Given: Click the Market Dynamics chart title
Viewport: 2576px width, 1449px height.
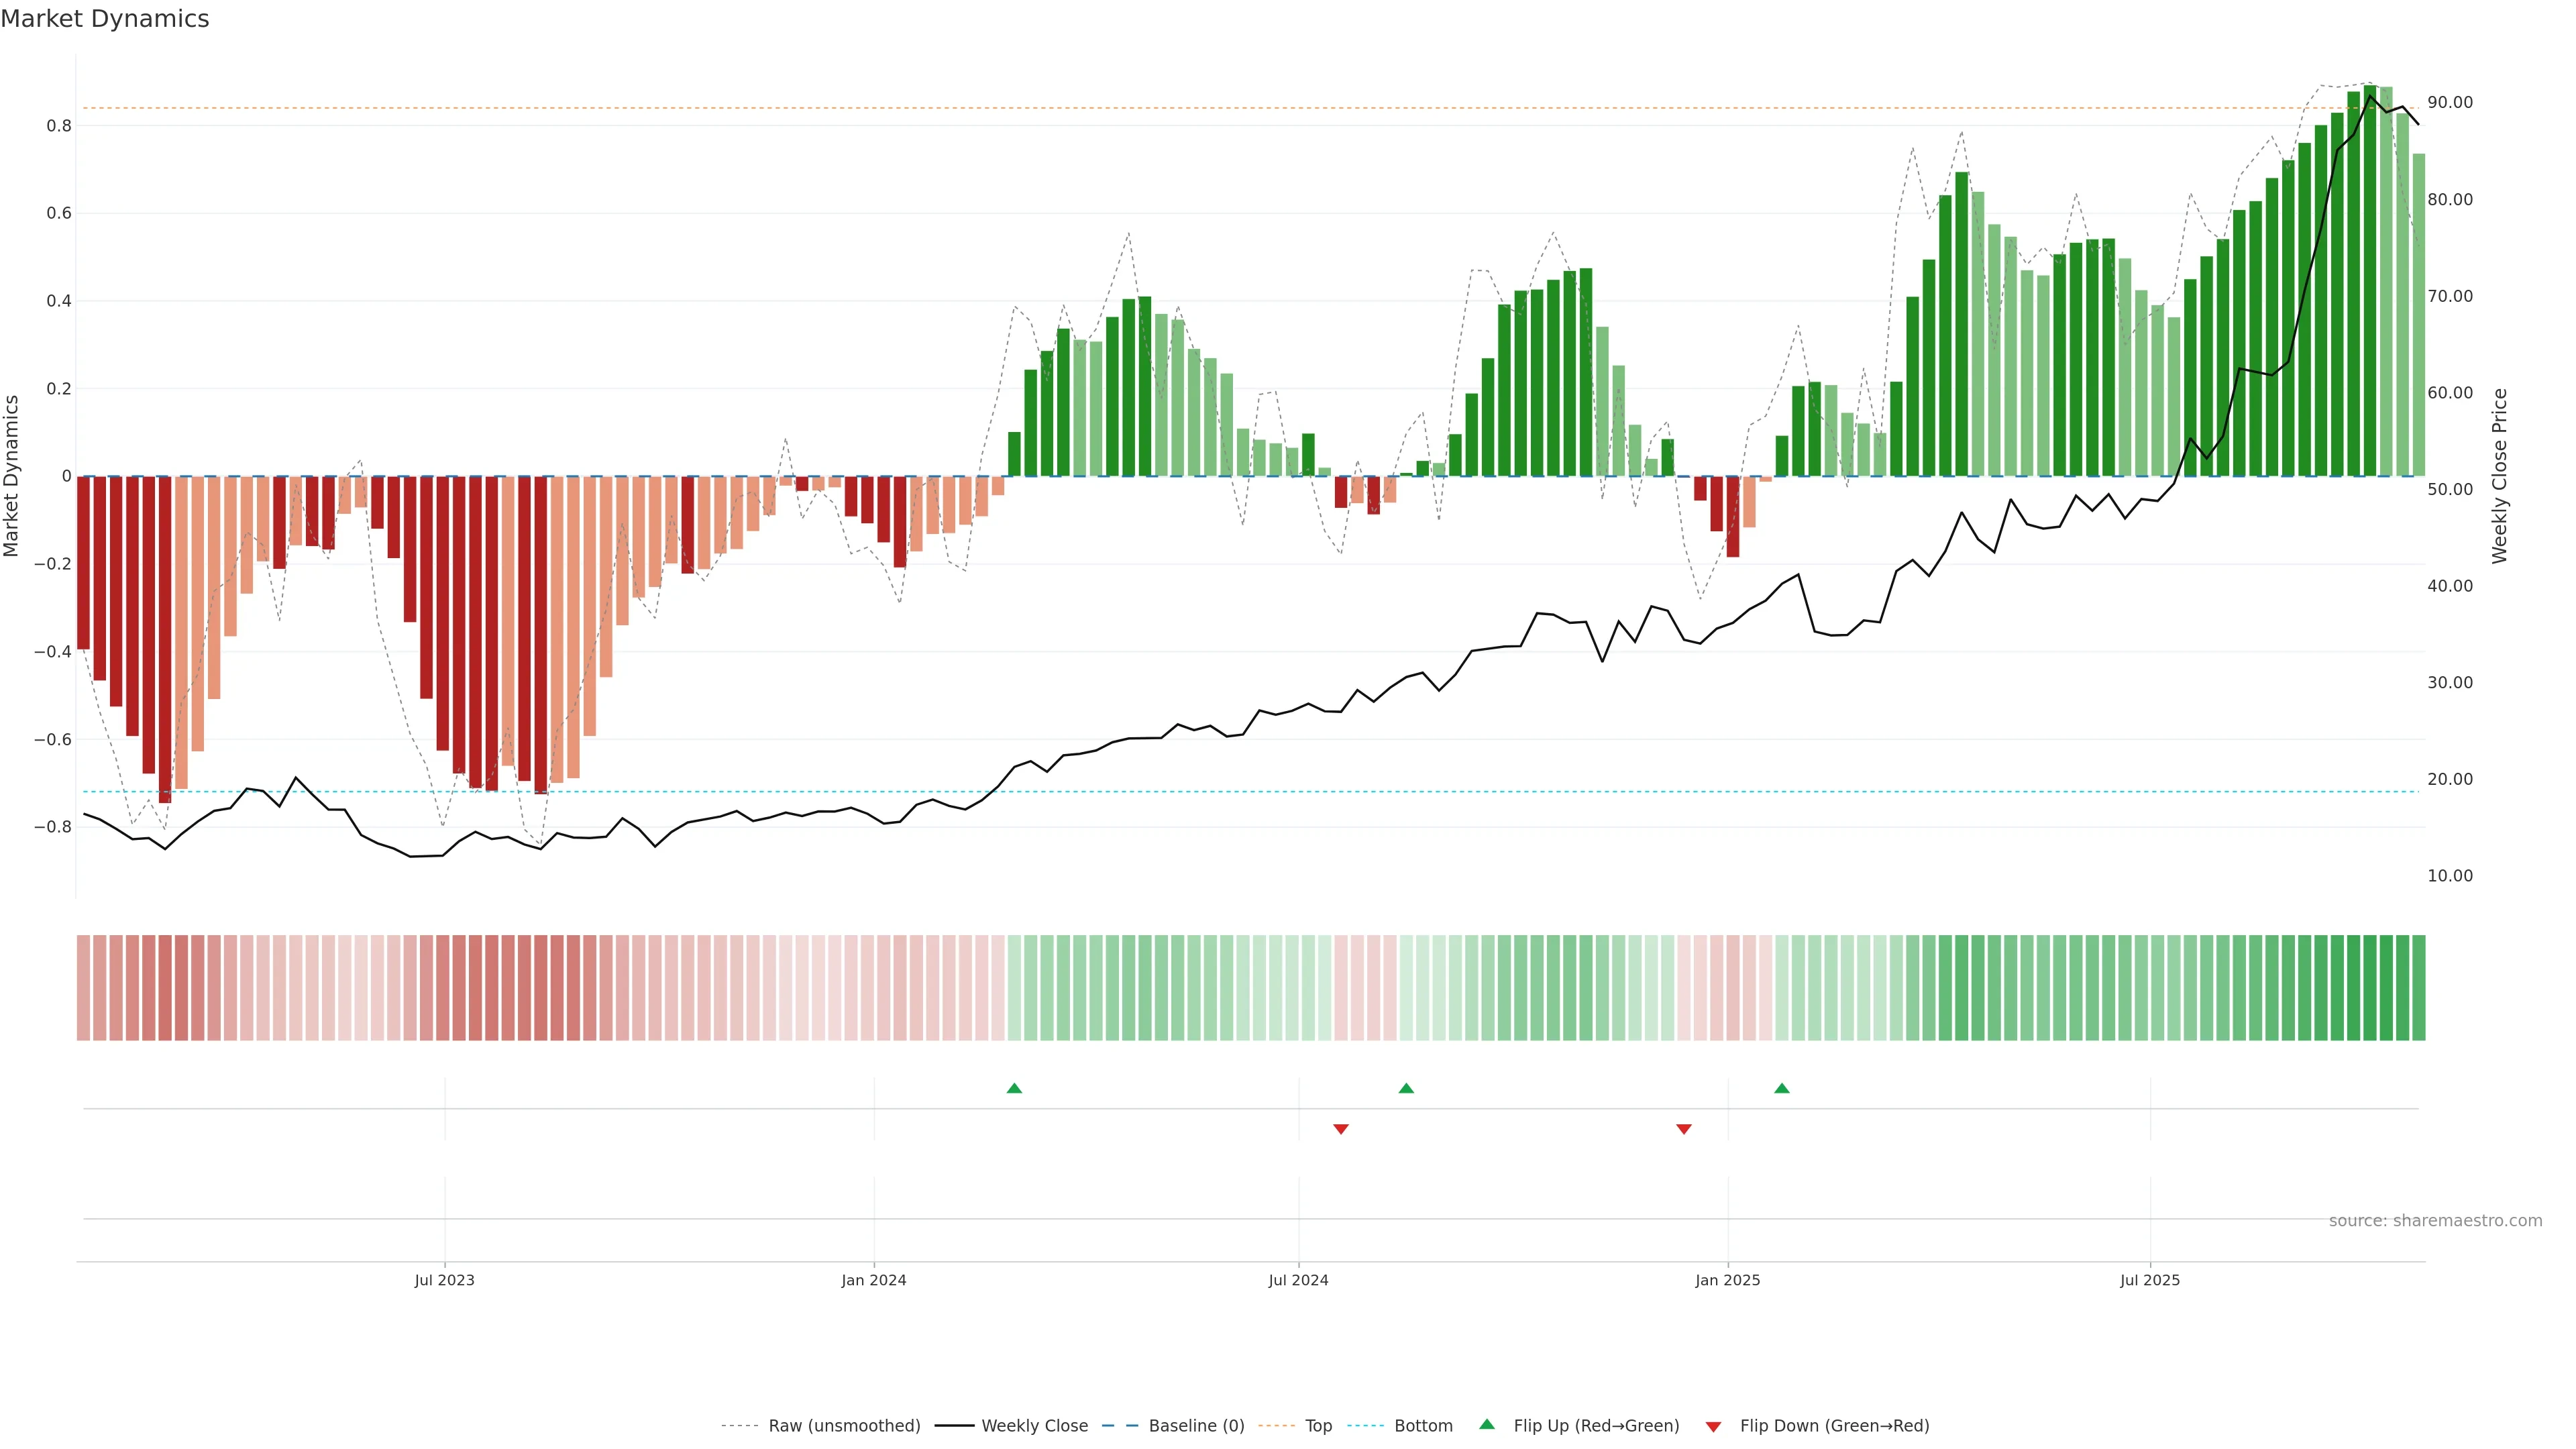Looking at the screenshot, I should (x=105, y=19).
